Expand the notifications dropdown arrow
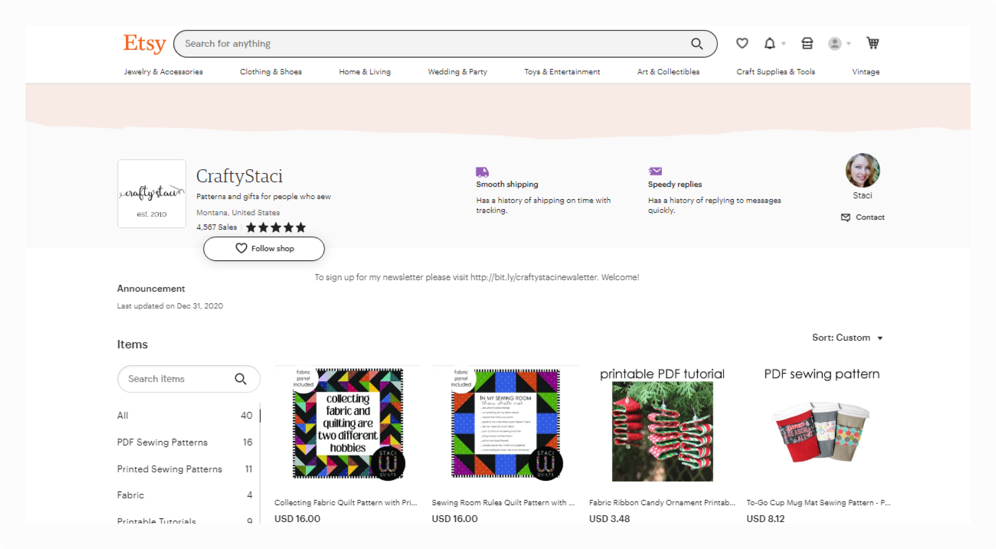The image size is (996, 549). pyautogui.click(x=783, y=44)
